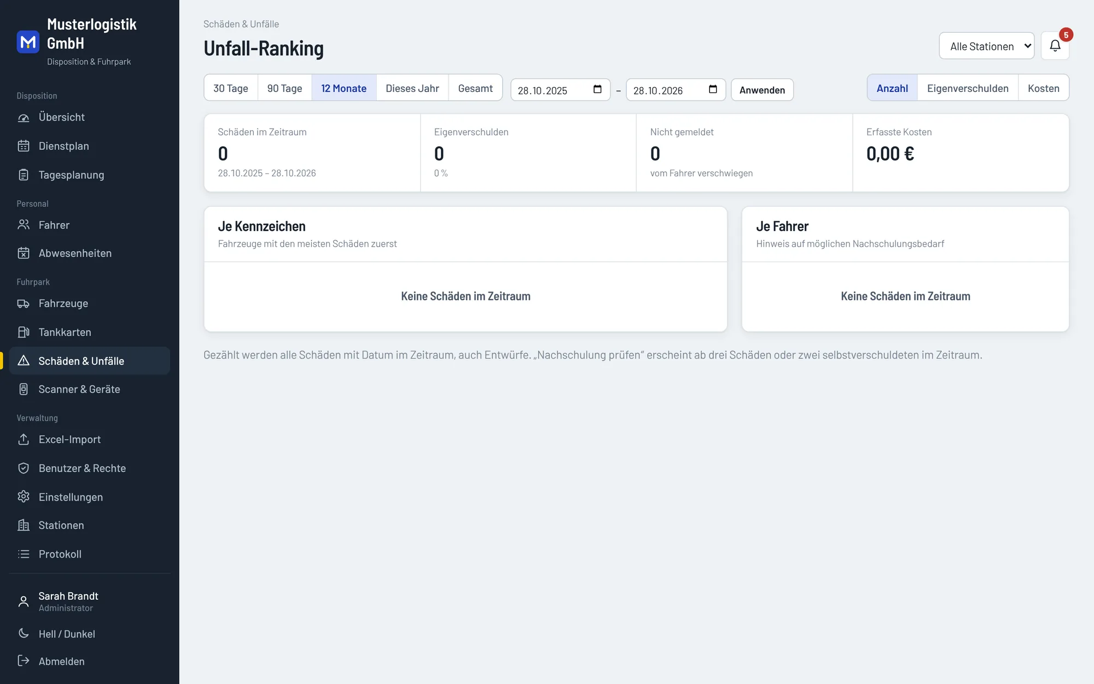Image resolution: width=1094 pixels, height=684 pixels.
Task: Select the Excel-Import upload icon
Action: pyautogui.click(x=24, y=439)
